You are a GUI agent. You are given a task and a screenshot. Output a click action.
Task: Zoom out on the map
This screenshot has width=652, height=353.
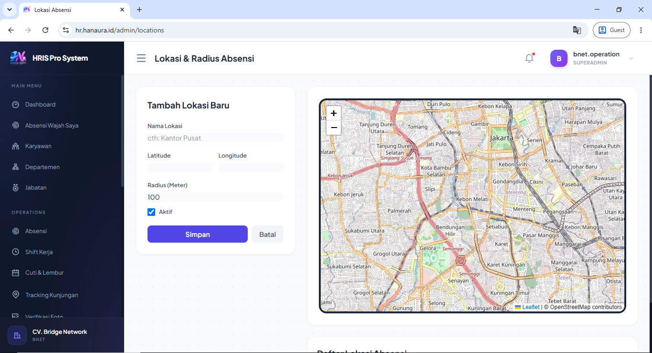(334, 128)
